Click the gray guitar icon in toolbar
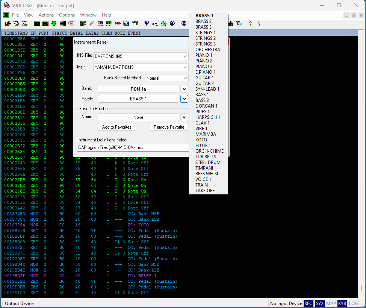 [92, 23]
